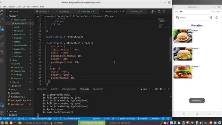Open Run and Debug view
222x125 pixels.
click(x=2, y=36)
